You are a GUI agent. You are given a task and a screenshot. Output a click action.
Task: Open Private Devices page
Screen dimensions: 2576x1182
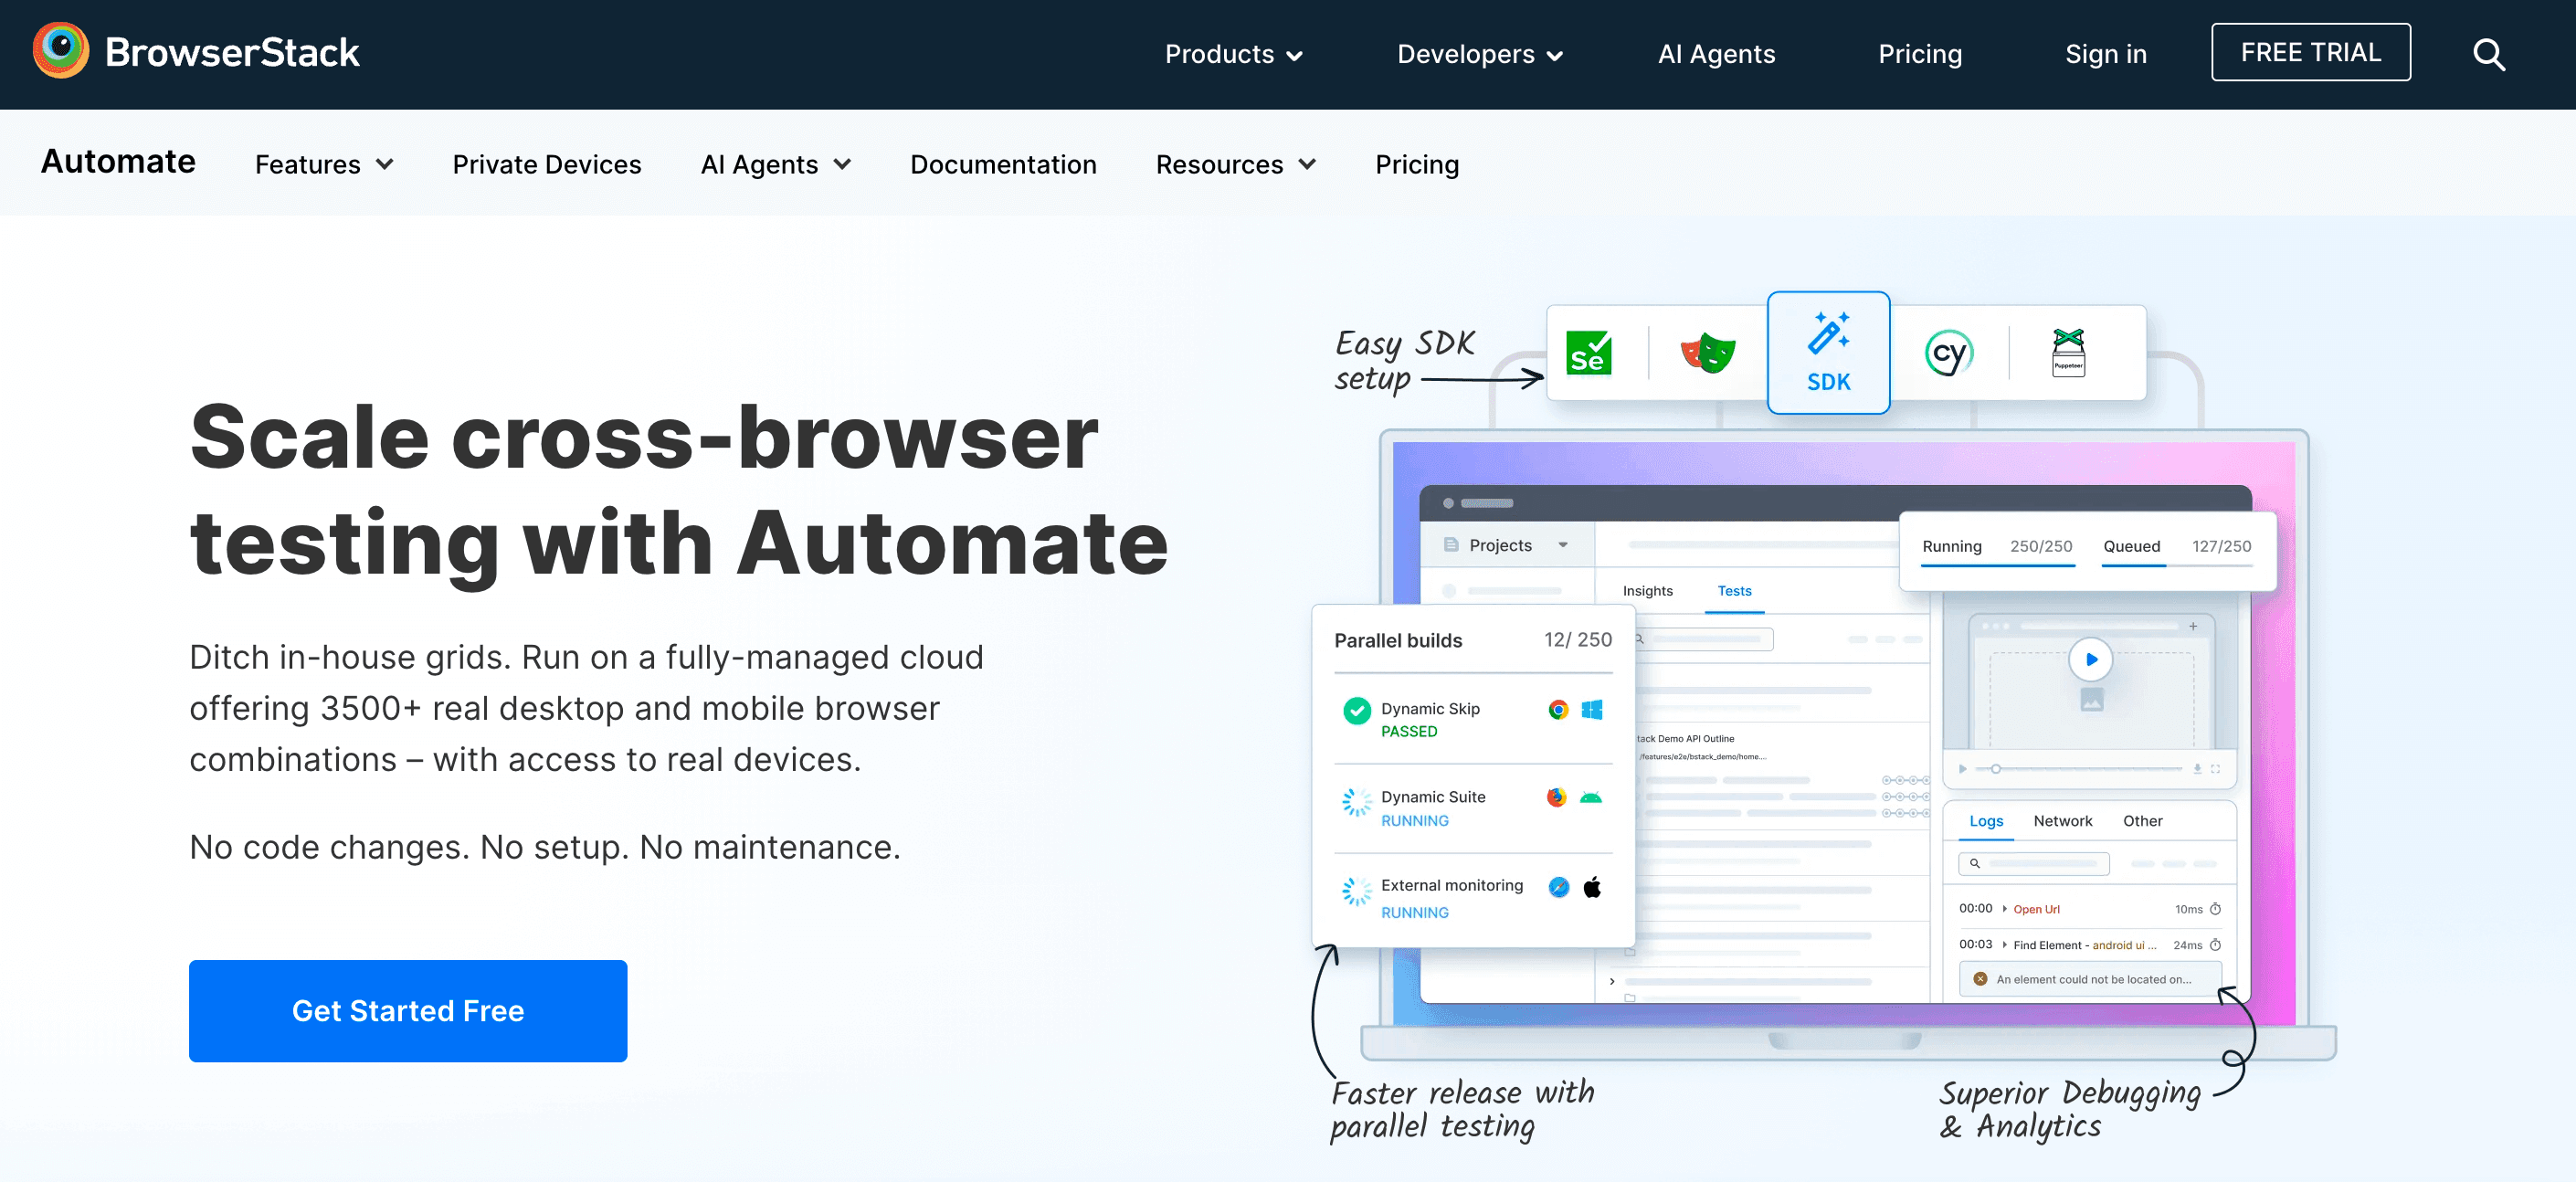pyautogui.click(x=546, y=164)
